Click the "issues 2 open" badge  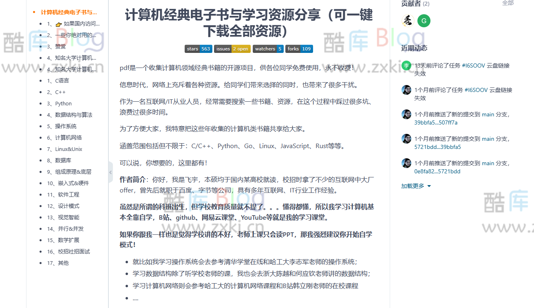pyautogui.click(x=232, y=48)
